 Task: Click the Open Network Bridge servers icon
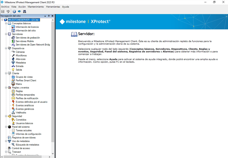coord(13,45)
